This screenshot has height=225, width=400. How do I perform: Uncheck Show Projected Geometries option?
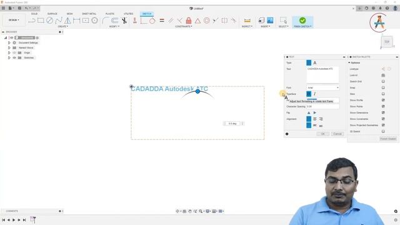(383, 125)
